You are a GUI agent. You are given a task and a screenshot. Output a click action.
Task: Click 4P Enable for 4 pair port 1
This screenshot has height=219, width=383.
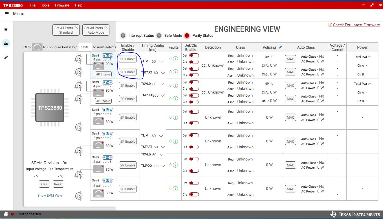pyautogui.click(x=103, y=74)
